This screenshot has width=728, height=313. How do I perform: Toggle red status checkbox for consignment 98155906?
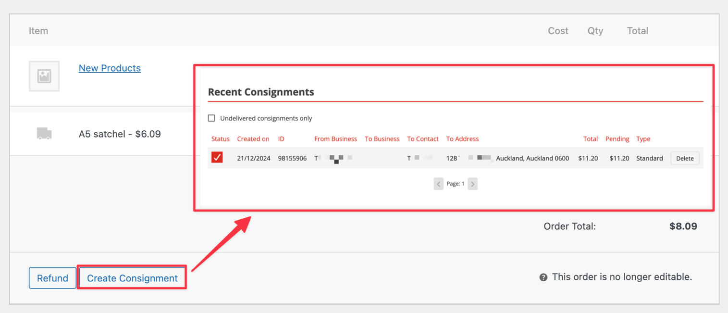(217, 158)
